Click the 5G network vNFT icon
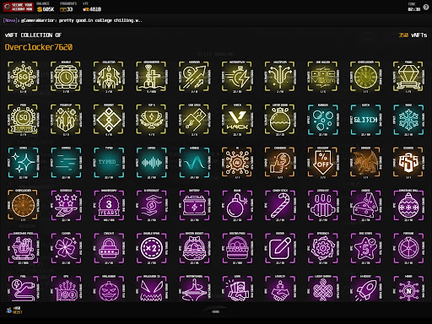The height and width of the screenshot is (324, 432). [23, 77]
